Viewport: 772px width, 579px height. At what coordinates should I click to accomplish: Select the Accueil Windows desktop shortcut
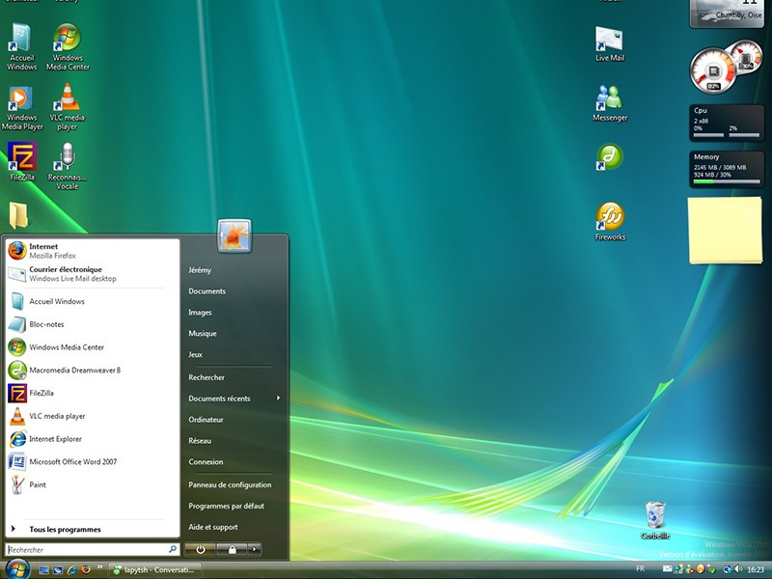coord(21,46)
